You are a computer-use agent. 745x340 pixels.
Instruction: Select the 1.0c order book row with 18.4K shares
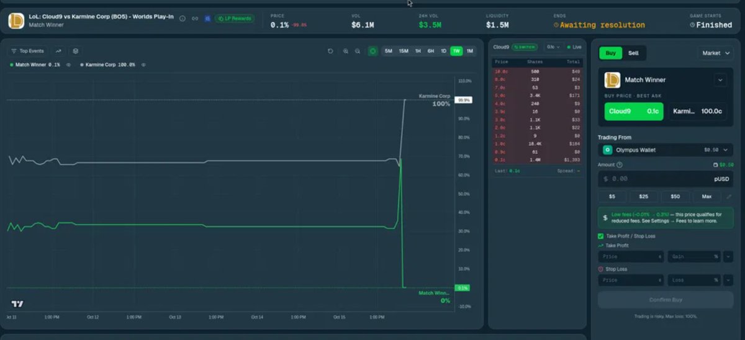(538, 143)
